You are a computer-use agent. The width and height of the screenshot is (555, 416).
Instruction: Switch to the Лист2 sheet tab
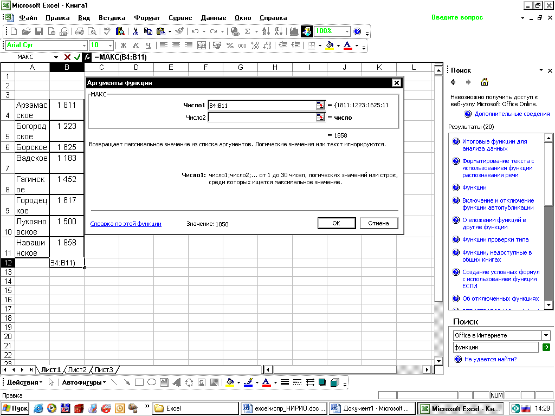click(x=77, y=369)
